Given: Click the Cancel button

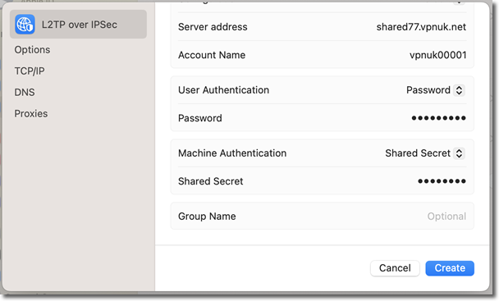Looking at the screenshot, I should [395, 268].
